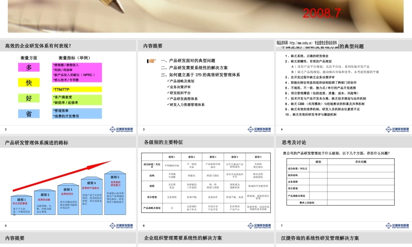Click the 组织结构 row on slide 7 table
This screenshot has height=247, width=412.
pyautogui.click(x=341, y=175)
